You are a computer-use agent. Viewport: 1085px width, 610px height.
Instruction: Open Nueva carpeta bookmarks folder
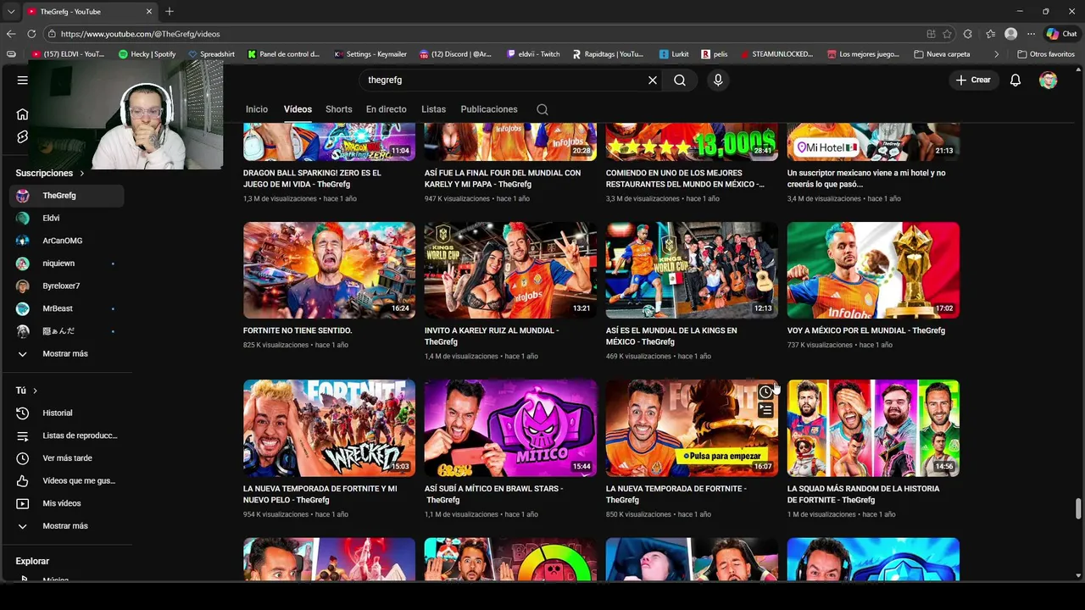click(x=942, y=54)
